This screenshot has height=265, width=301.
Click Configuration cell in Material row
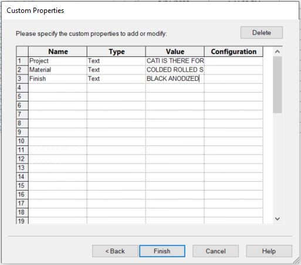tap(234, 70)
